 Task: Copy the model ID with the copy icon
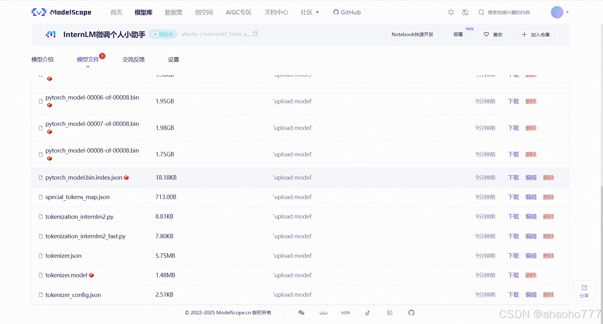(x=255, y=34)
